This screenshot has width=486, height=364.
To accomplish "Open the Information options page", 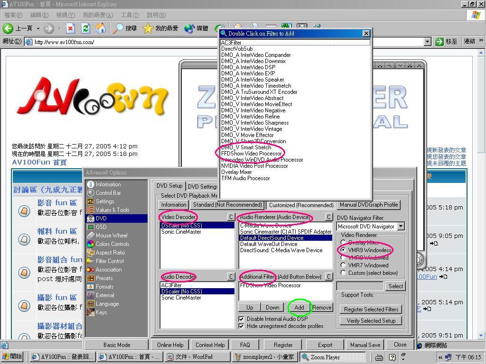I will [x=108, y=184].
